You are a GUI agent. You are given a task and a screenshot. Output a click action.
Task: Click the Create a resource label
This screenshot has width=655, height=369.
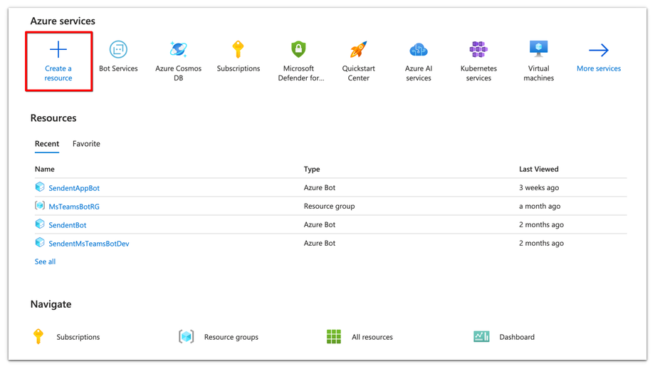click(58, 73)
